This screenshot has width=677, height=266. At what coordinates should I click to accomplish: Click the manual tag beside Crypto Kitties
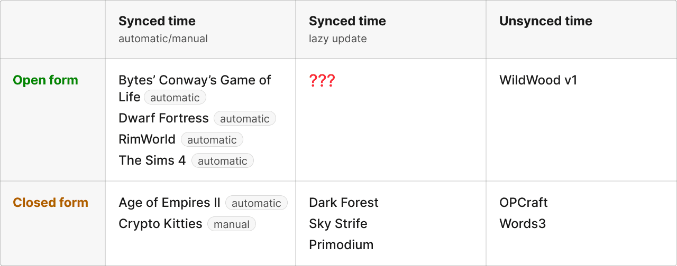(x=232, y=224)
